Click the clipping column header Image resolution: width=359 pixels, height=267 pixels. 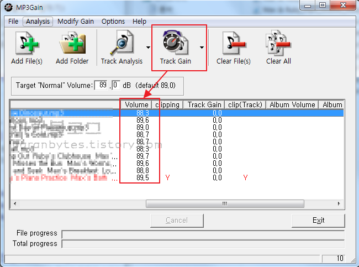click(x=167, y=104)
